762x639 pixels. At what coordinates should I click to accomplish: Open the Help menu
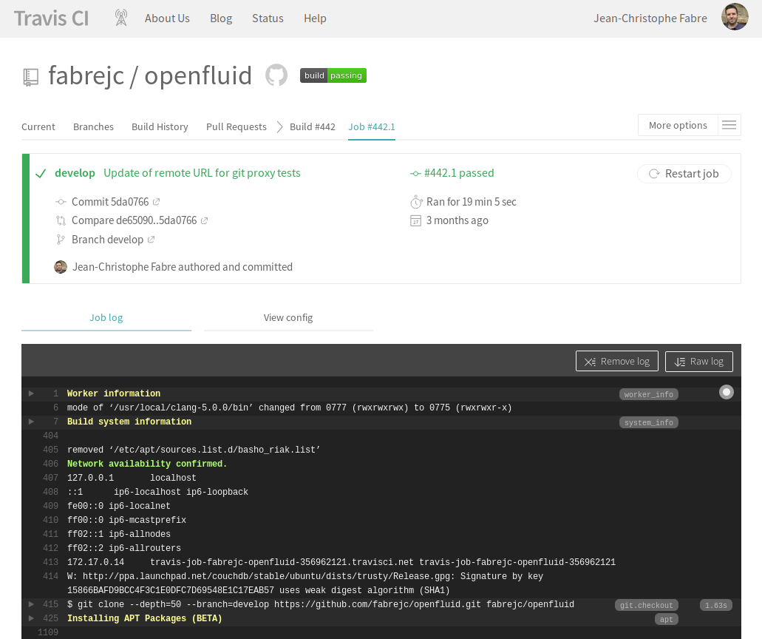coord(315,18)
